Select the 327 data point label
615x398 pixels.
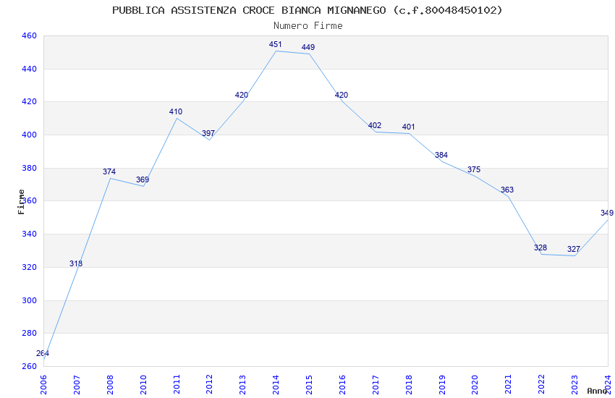coord(574,249)
